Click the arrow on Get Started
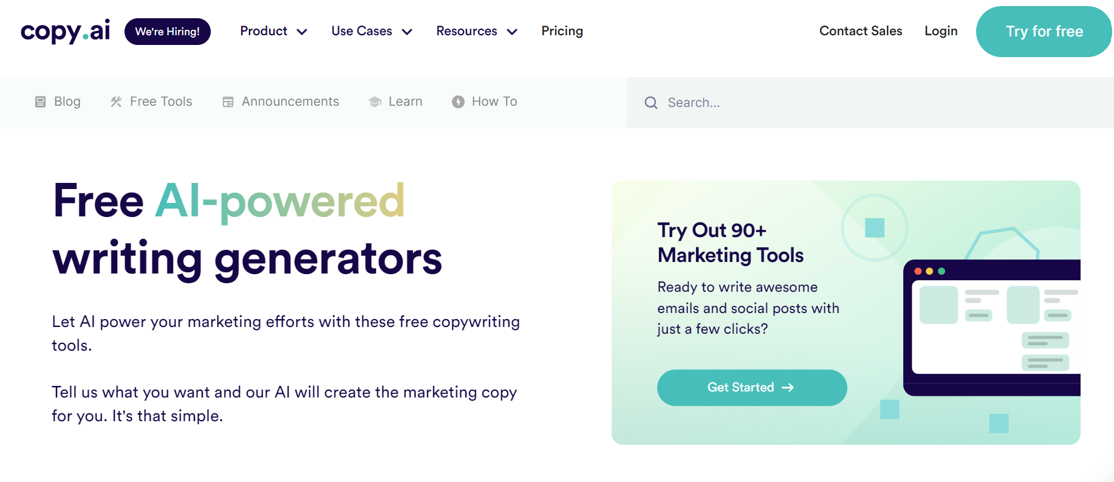 point(788,388)
